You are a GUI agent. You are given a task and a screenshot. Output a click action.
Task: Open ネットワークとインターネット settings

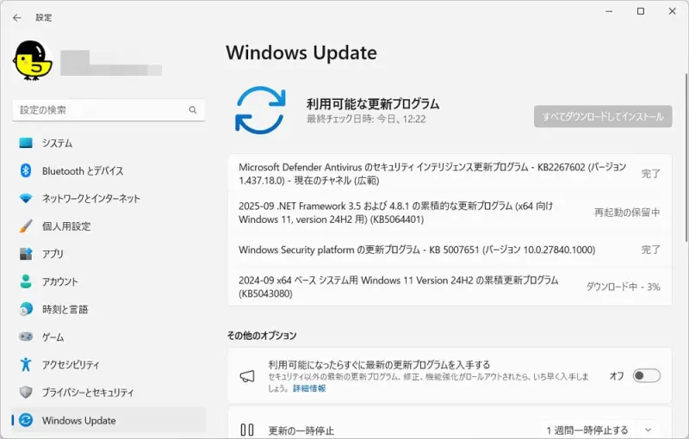[109, 199]
